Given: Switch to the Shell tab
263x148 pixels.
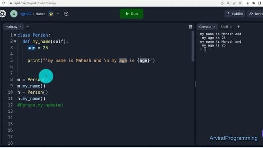Looking at the screenshot, I should tap(224, 27).
